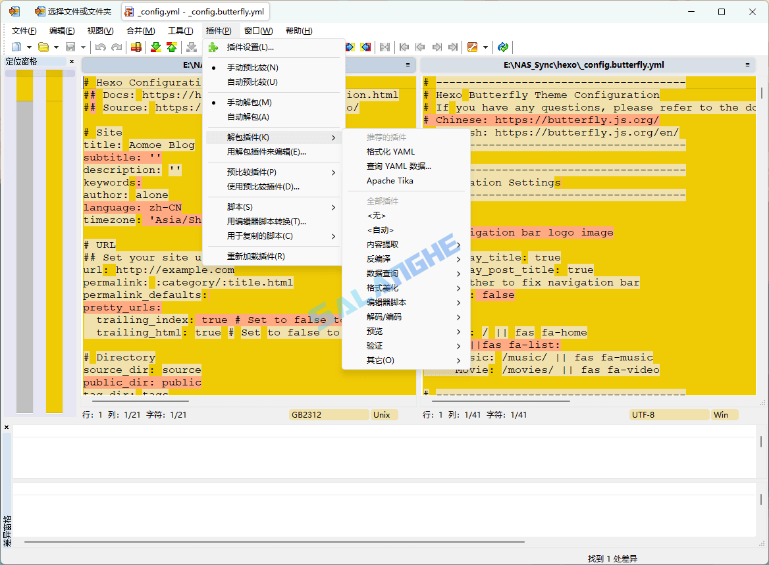This screenshot has width=769, height=565.
Task: Choose Apache Tika unpacker plugin
Action: tap(389, 180)
